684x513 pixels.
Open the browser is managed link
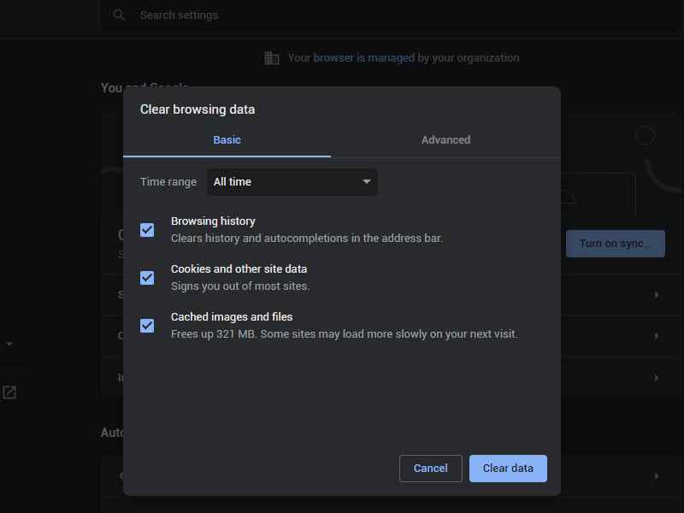pos(364,57)
